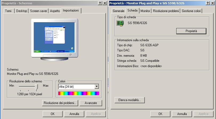Switch to the Generale tab
Viewport: 216px width, 119px height.
point(118,11)
